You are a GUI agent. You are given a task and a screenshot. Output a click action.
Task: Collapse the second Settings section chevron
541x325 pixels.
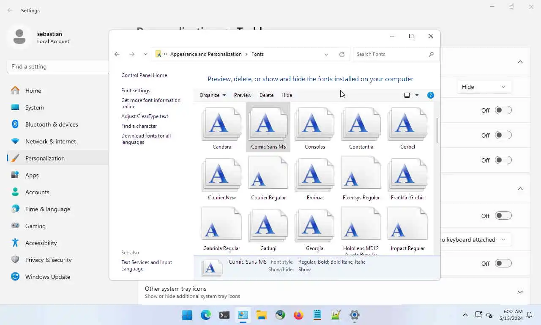click(x=520, y=189)
